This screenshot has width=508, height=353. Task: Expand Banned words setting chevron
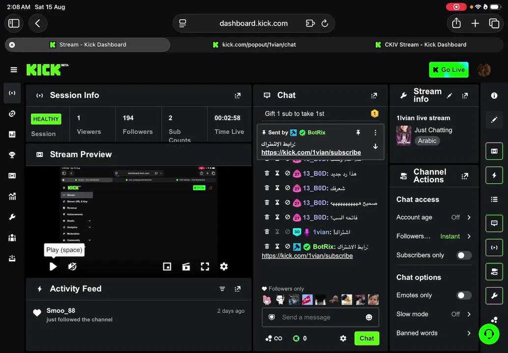pyautogui.click(x=469, y=333)
